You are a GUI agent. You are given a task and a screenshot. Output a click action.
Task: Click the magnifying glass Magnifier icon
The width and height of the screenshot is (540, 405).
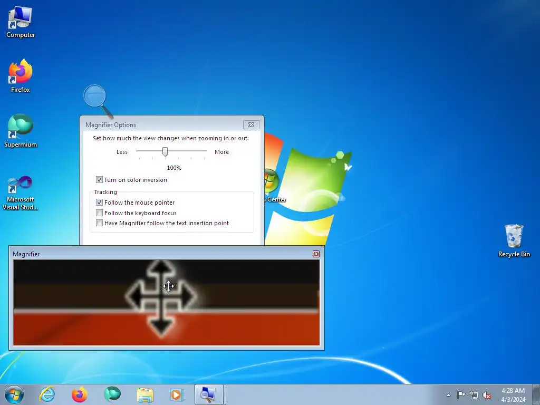point(98,101)
